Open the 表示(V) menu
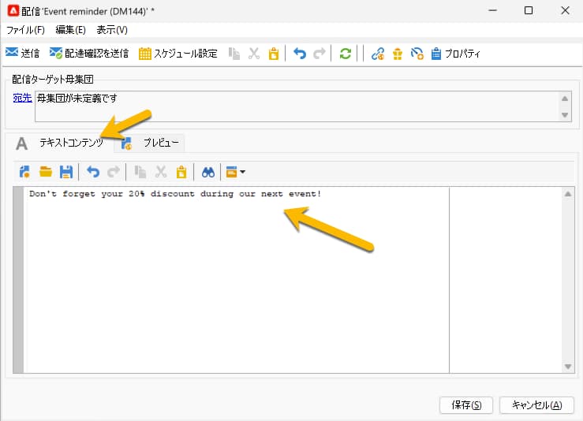Viewport: 583px width, 421px height. tap(112, 30)
